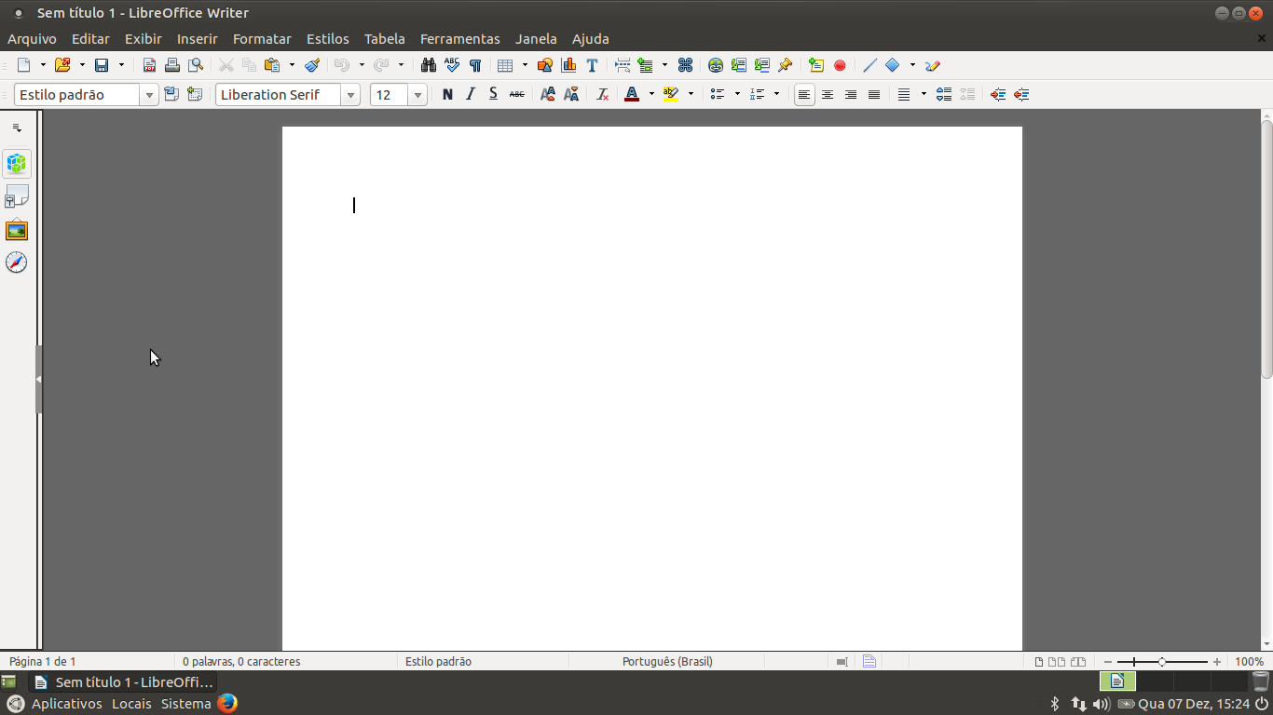Insert an image with the toolbar picture icon

(x=545, y=65)
